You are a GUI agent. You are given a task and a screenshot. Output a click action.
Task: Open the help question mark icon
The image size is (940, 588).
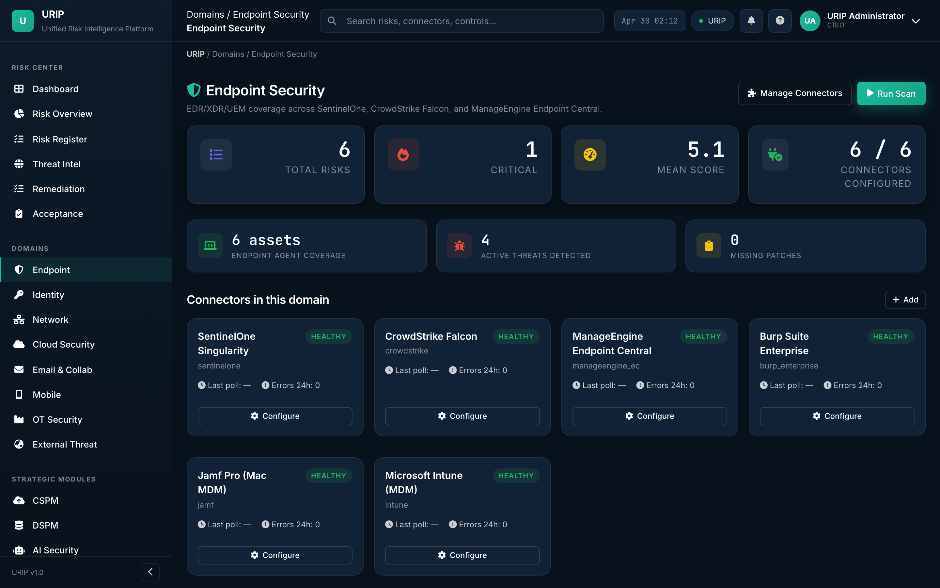click(779, 21)
